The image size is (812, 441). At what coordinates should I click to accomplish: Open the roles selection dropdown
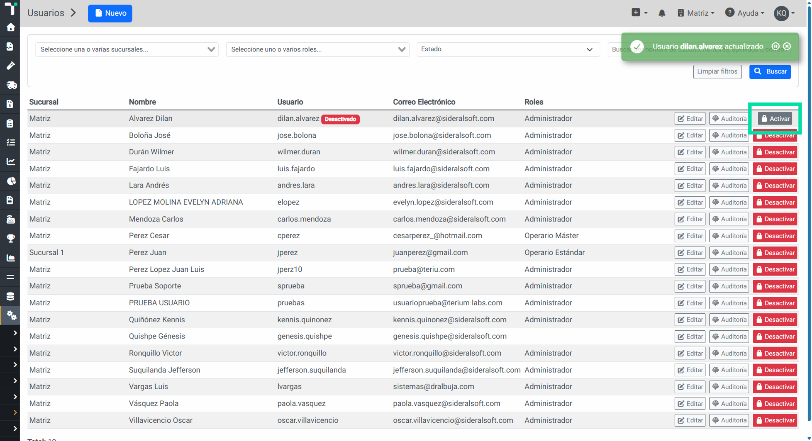tap(318, 49)
